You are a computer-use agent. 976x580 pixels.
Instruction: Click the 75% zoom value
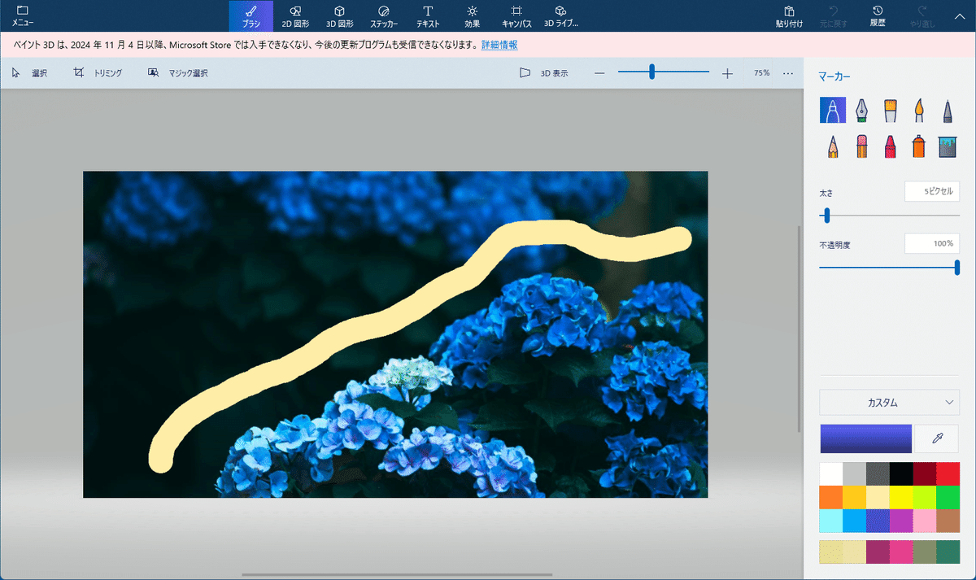coord(761,73)
